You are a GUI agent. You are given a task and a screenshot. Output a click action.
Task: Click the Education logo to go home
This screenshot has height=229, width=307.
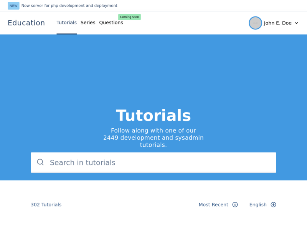click(x=26, y=23)
